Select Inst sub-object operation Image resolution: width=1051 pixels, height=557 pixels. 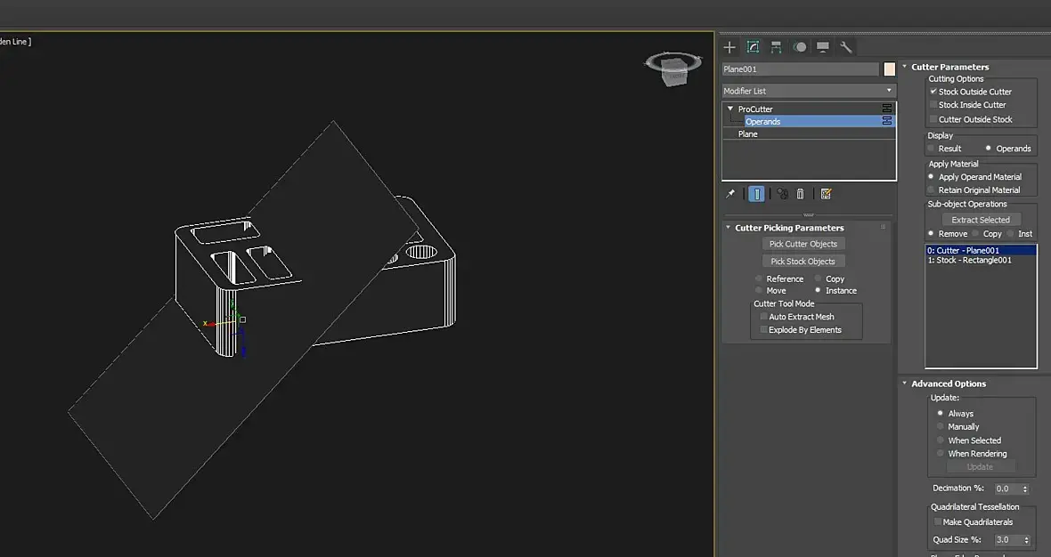pyautogui.click(x=1010, y=234)
